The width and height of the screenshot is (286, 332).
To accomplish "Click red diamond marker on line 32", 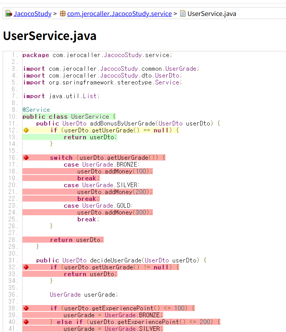I will [x=26, y=267].
